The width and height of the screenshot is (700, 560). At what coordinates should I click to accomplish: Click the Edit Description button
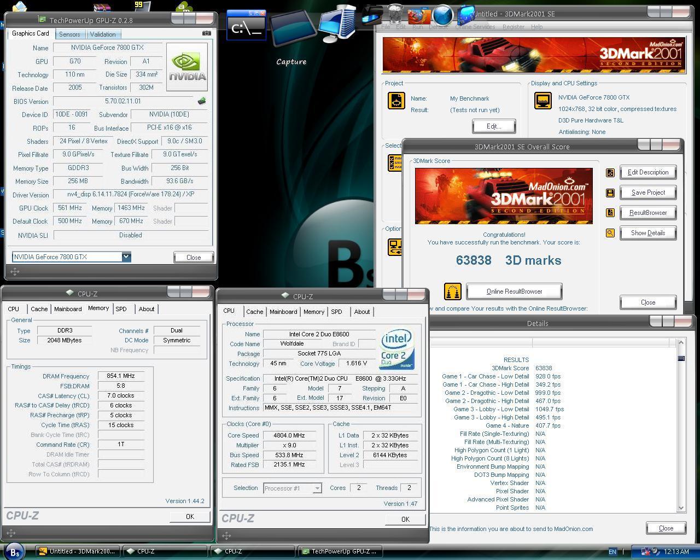click(x=648, y=172)
